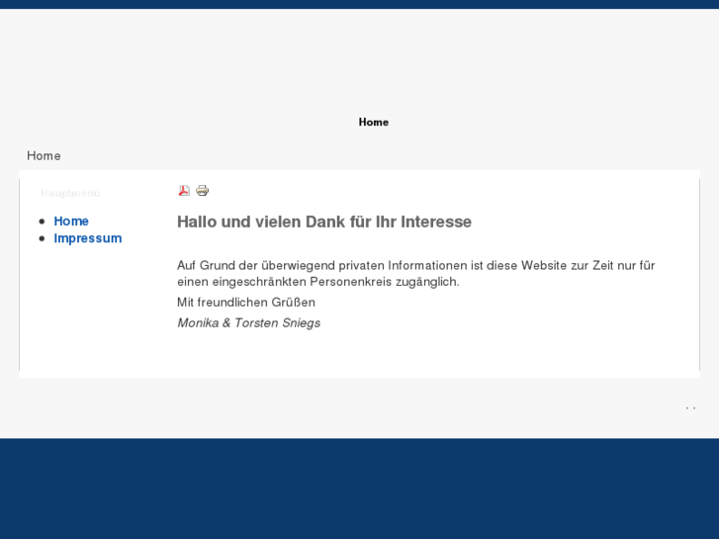
Task: Click the dark blue footer area
Action: pyautogui.click(x=359, y=489)
